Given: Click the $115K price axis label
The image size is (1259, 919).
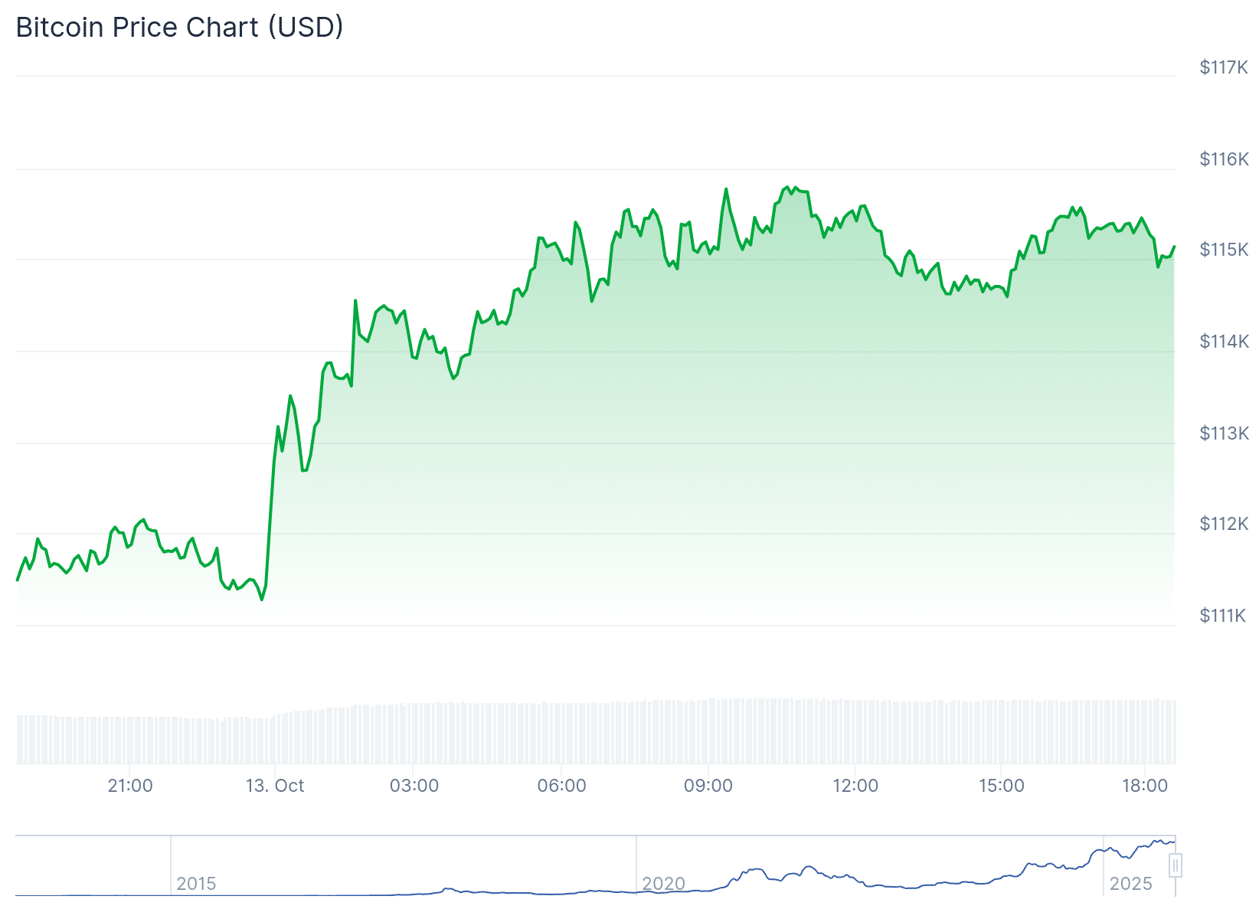Looking at the screenshot, I should 1224,250.
